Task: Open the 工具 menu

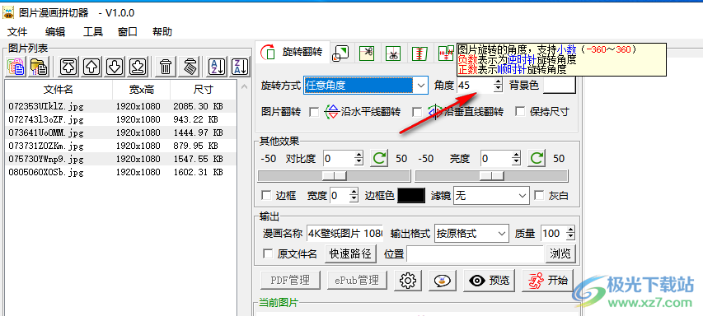Action: pyautogui.click(x=93, y=32)
